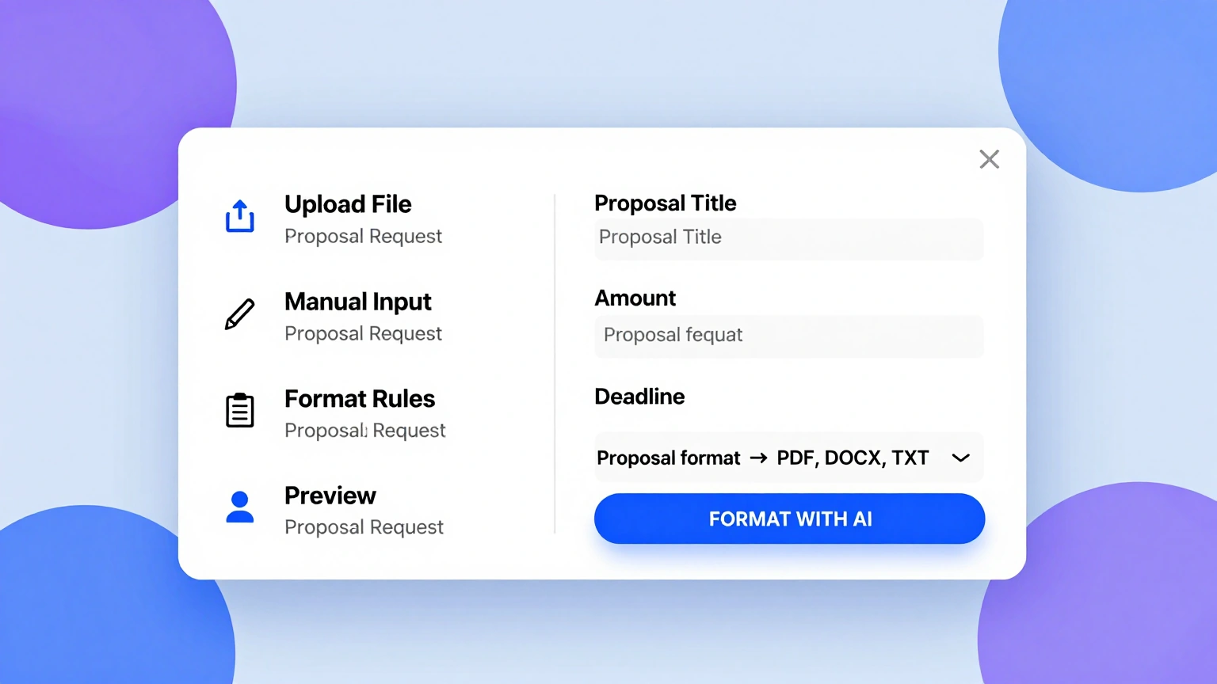Click Proposal Request subtitle under Upload File
This screenshot has width=1217, height=684.
click(x=363, y=237)
